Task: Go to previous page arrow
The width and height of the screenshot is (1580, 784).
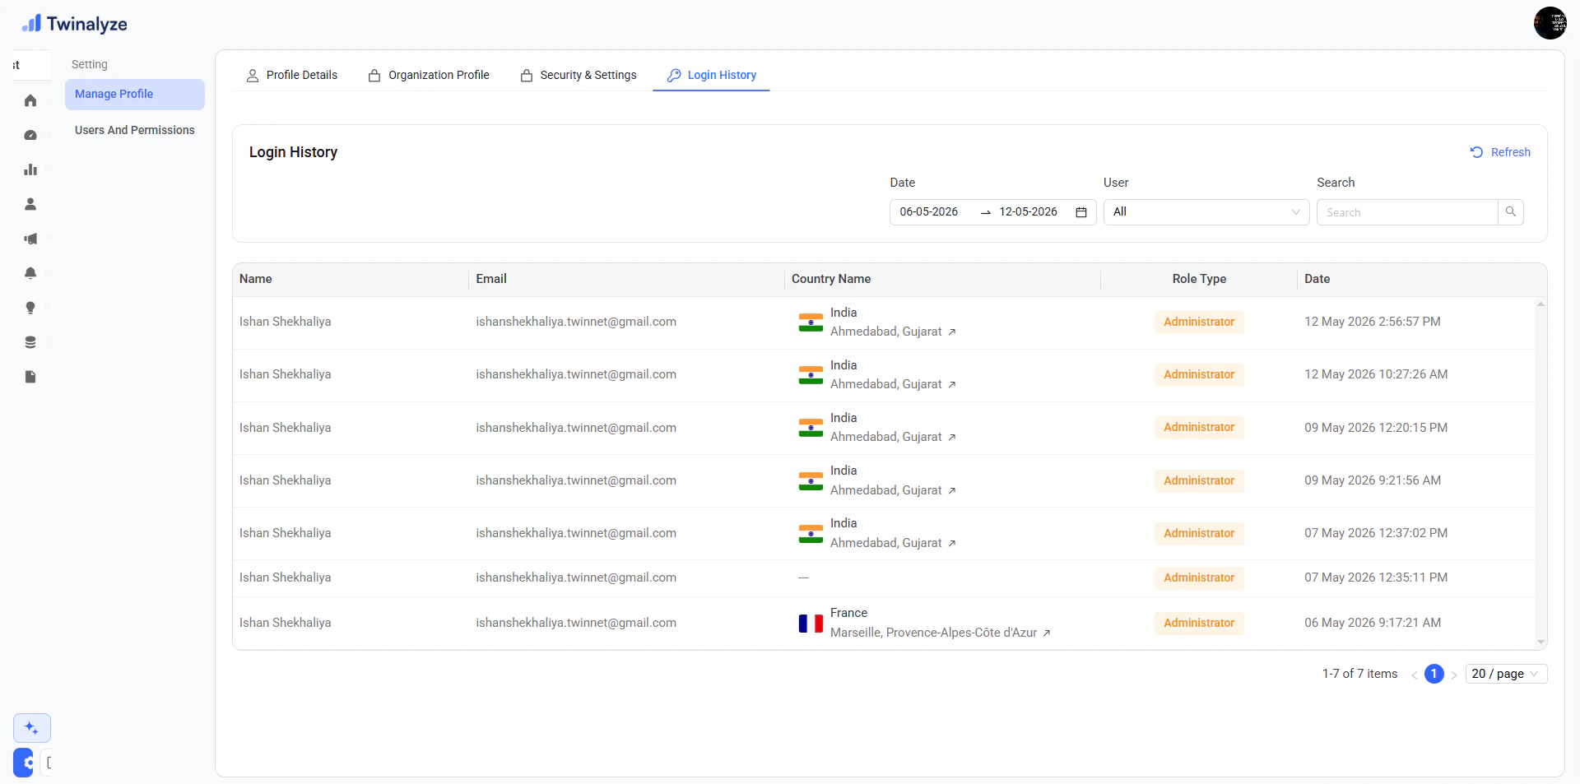Action: point(1414,675)
